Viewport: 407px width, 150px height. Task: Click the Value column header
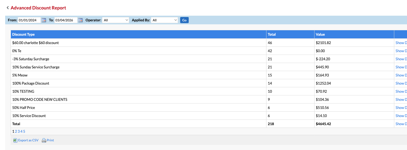(320, 34)
